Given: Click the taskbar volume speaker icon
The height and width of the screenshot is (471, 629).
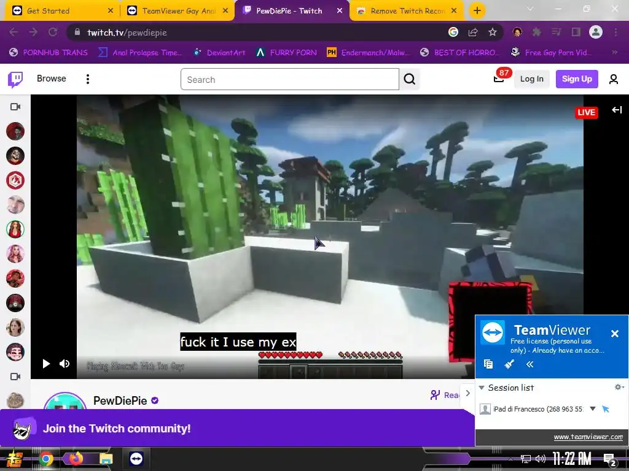Looking at the screenshot, I should [x=541, y=459].
